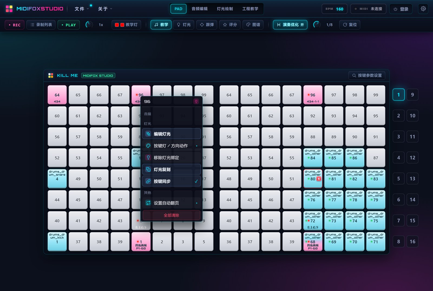Start recording with REC button

pos(14,25)
